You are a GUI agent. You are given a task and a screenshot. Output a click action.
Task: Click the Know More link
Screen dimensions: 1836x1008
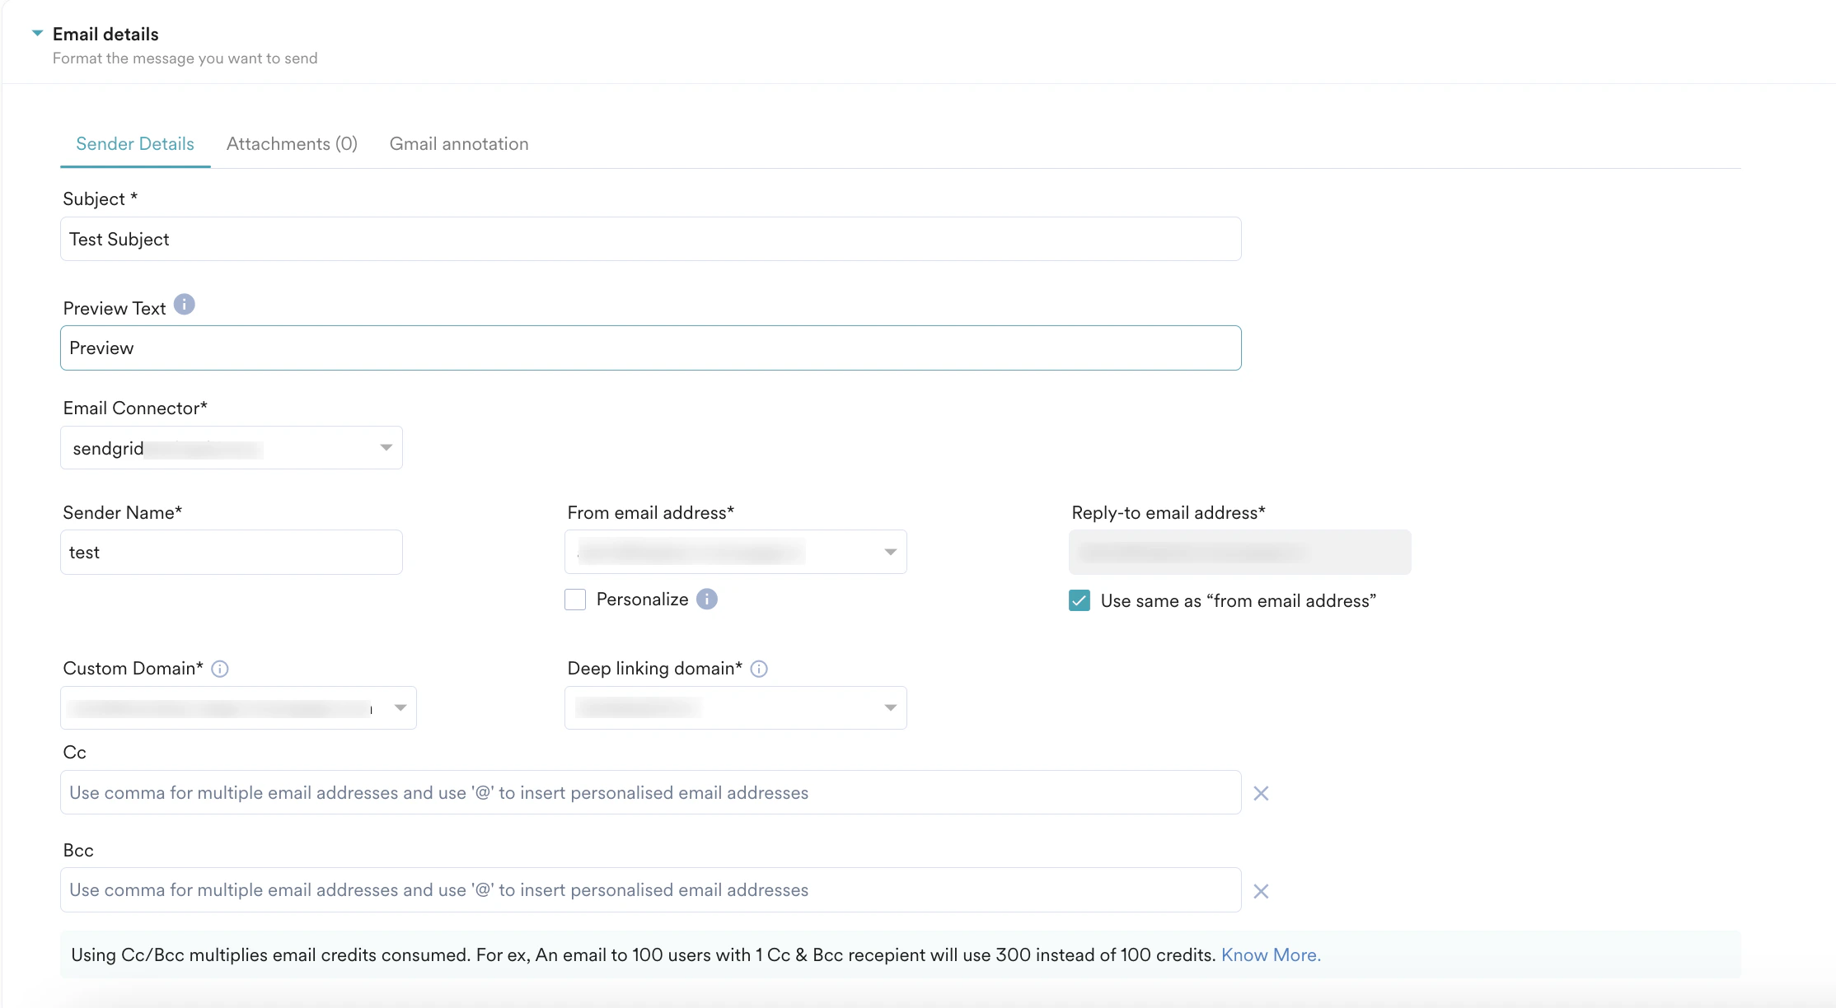click(x=1270, y=954)
